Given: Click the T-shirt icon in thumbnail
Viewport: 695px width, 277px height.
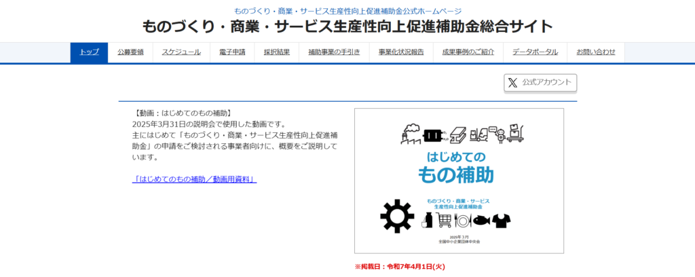Looking at the screenshot, I should pos(502,220).
